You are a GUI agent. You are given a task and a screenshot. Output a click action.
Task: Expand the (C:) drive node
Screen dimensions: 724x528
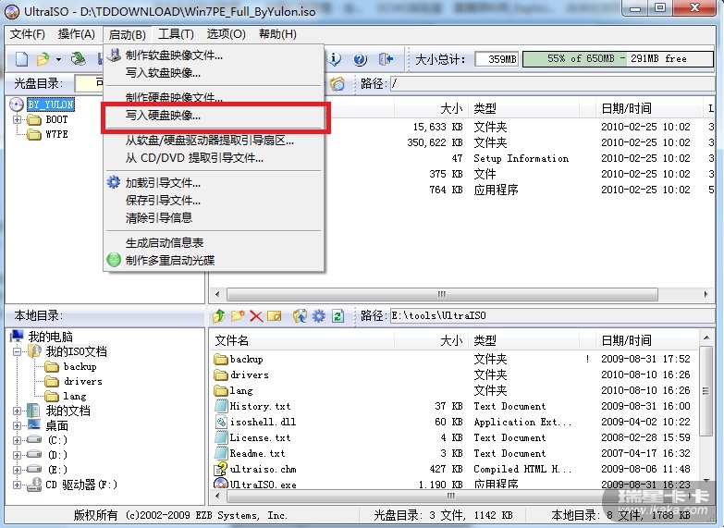17,440
